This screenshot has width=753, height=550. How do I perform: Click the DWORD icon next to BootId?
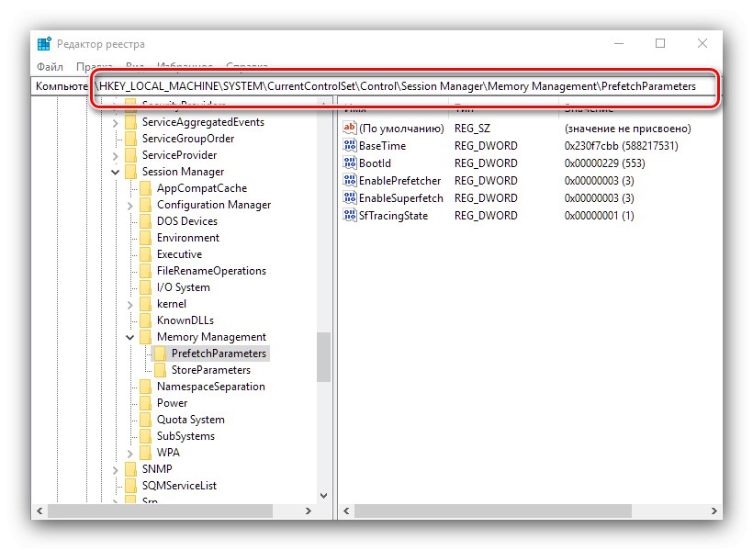click(x=350, y=163)
